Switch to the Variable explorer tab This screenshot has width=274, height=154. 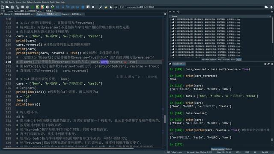[x=209, y=59]
